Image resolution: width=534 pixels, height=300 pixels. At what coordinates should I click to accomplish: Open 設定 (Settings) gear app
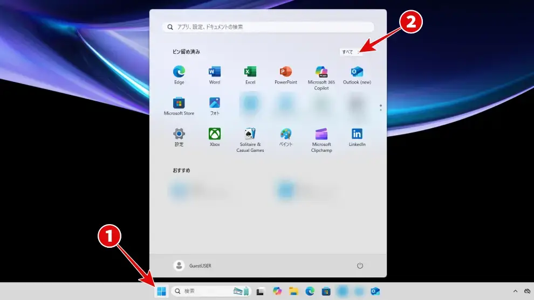[x=179, y=137]
